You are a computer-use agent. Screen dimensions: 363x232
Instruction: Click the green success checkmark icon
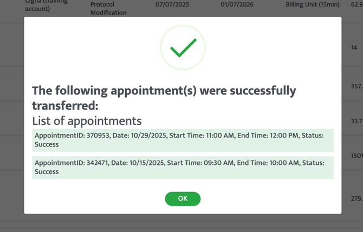[183, 48]
